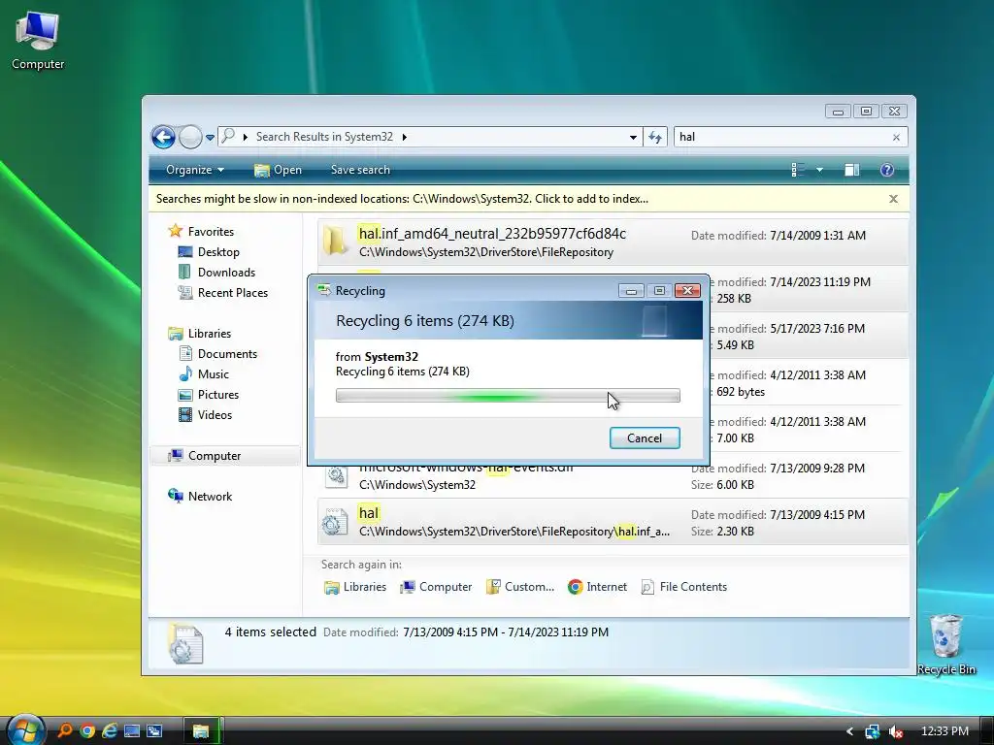Open the Recycle Bin desktop icon
The width and height of the screenshot is (994, 745).
(x=946, y=644)
